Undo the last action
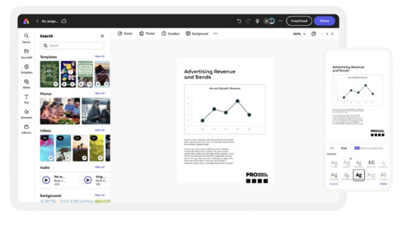Image resolution: width=405 pixels, height=227 pixels. (x=239, y=21)
